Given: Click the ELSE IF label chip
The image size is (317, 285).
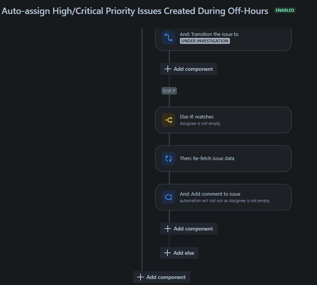Looking at the screenshot, I should [169, 90].
